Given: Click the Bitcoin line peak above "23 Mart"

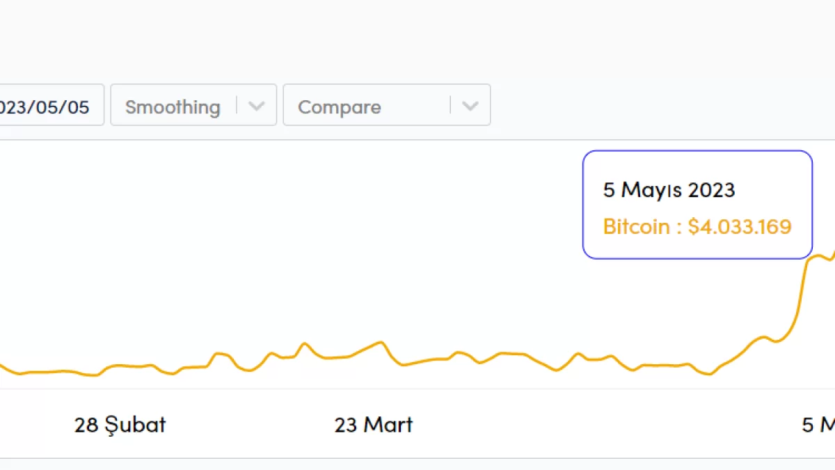Looking at the screenshot, I should [379, 343].
